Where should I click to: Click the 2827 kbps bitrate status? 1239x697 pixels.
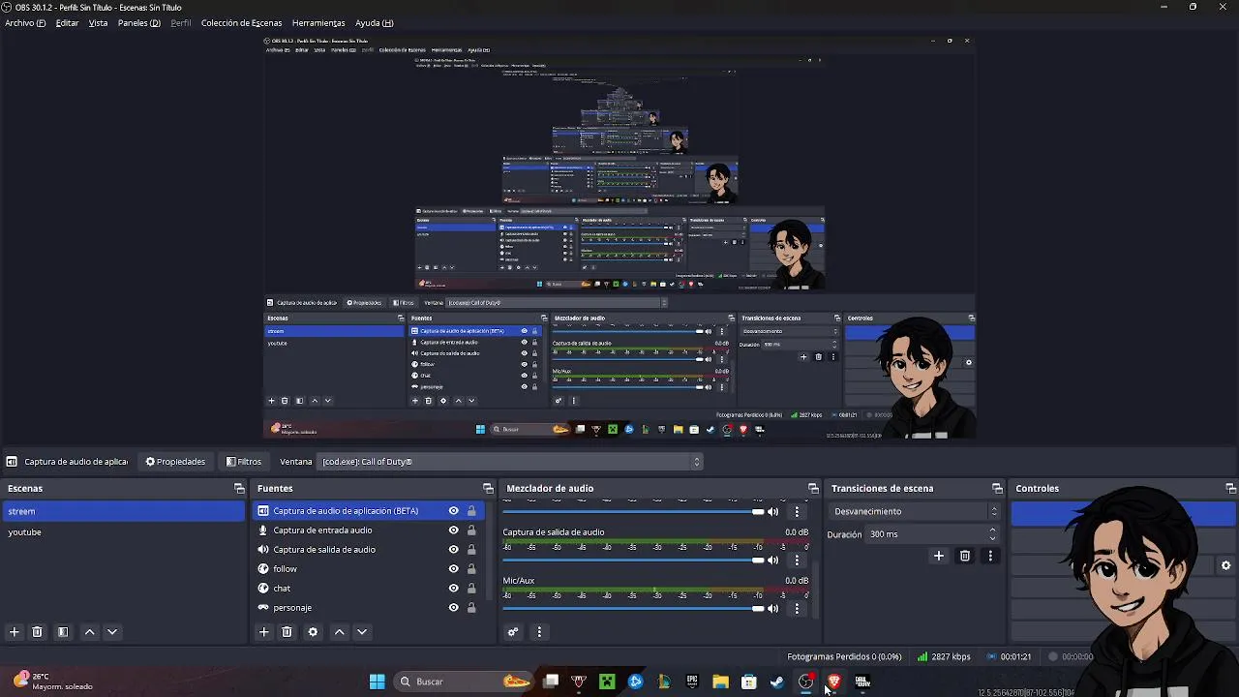tap(944, 656)
